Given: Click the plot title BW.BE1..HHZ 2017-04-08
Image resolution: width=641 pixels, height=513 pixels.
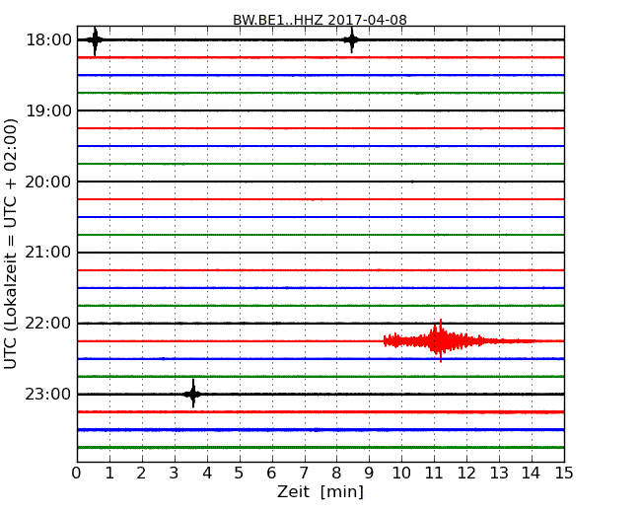Looking at the screenshot, I should click(x=320, y=20).
